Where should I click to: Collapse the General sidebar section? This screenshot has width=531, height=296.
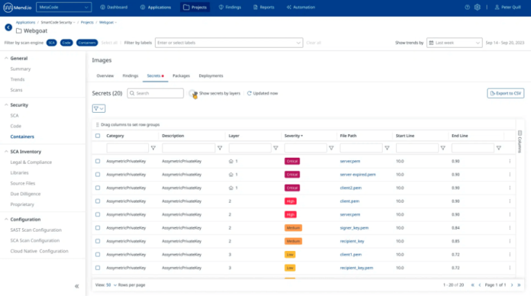[x=6, y=58]
